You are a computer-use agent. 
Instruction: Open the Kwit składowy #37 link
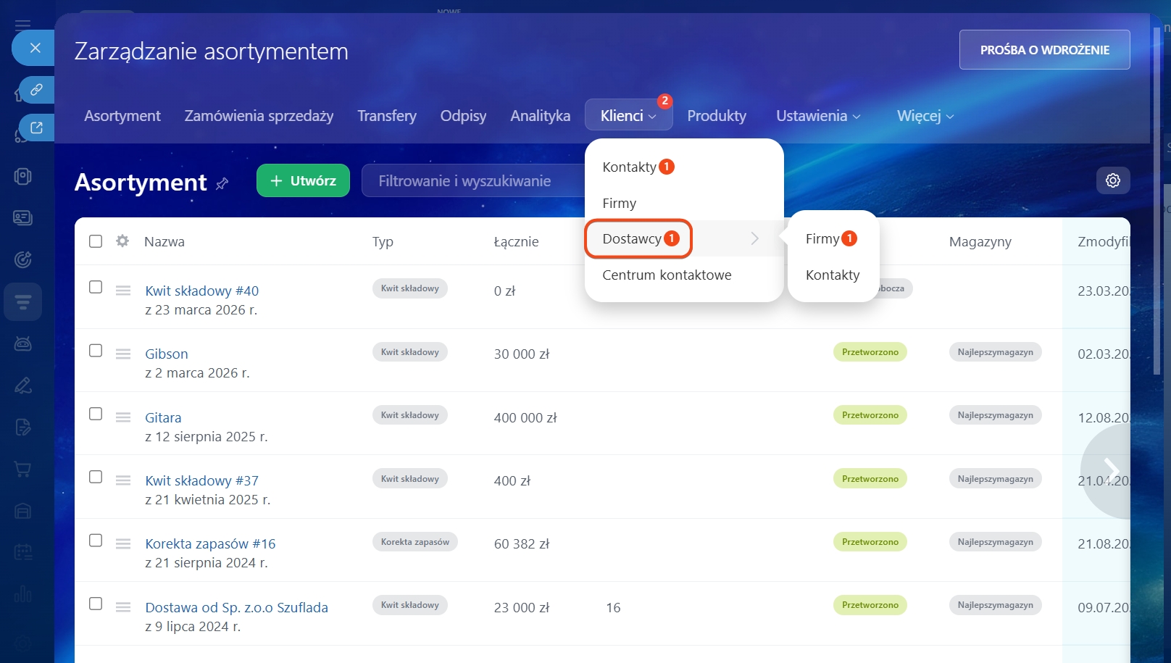click(x=201, y=480)
